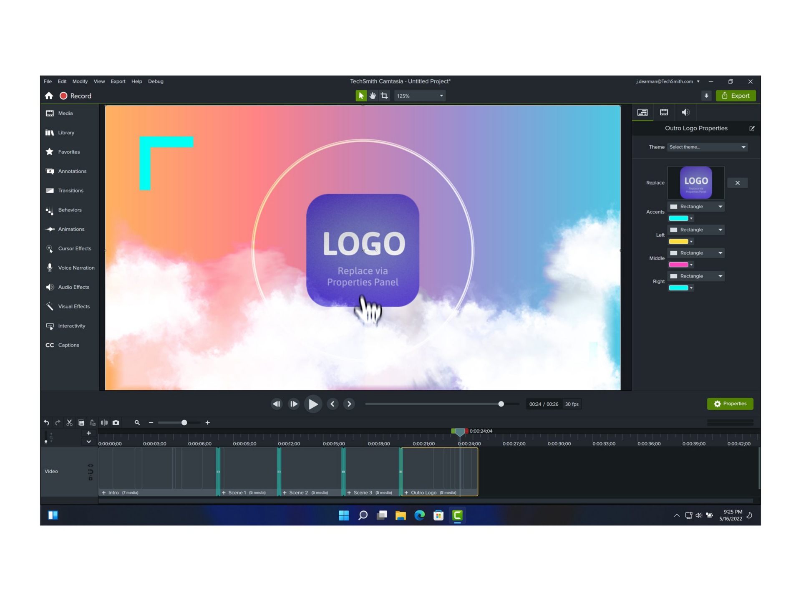The height and width of the screenshot is (601, 801).
Task: Export the current project
Action: click(x=736, y=96)
